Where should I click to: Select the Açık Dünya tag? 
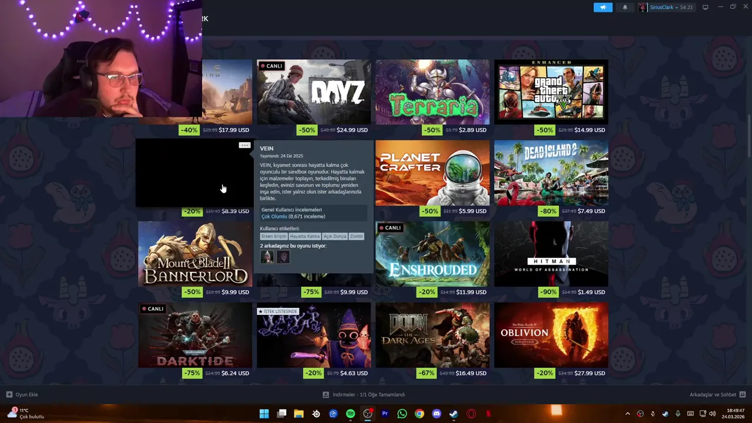point(334,236)
